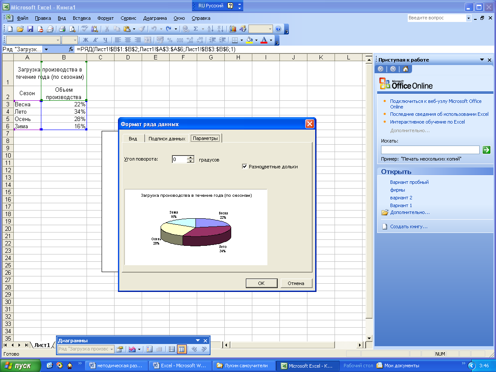This screenshot has height=372, width=496.
Task: Go home in the Приступая к работе pane
Action: click(406, 69)
